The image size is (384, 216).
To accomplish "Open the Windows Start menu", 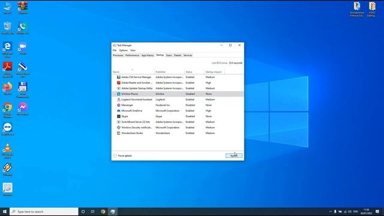I will click(5, 212).
